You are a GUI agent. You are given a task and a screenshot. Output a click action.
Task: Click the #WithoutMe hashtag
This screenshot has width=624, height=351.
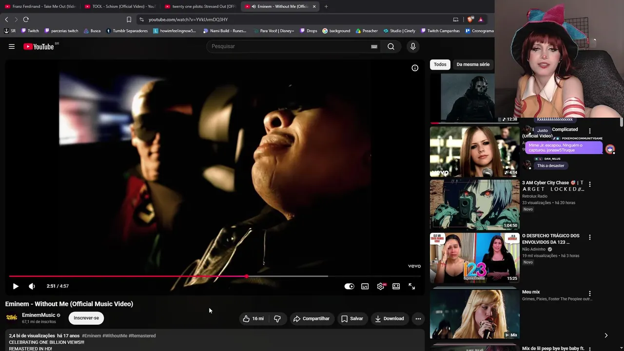point(115,336)
